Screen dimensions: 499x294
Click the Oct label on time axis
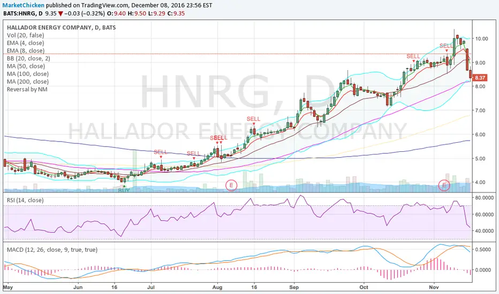coord(364,288)
